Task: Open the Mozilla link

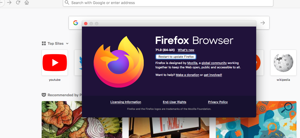Action: (x=192, y=63)
